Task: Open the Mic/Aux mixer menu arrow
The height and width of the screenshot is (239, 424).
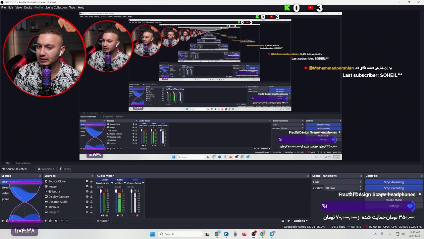Action: pyautogui.click(x=126, y=183)
